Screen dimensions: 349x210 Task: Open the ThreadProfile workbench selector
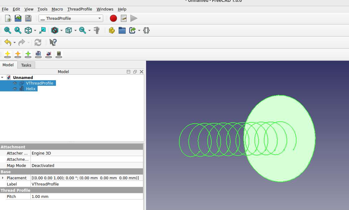[71, 18]
